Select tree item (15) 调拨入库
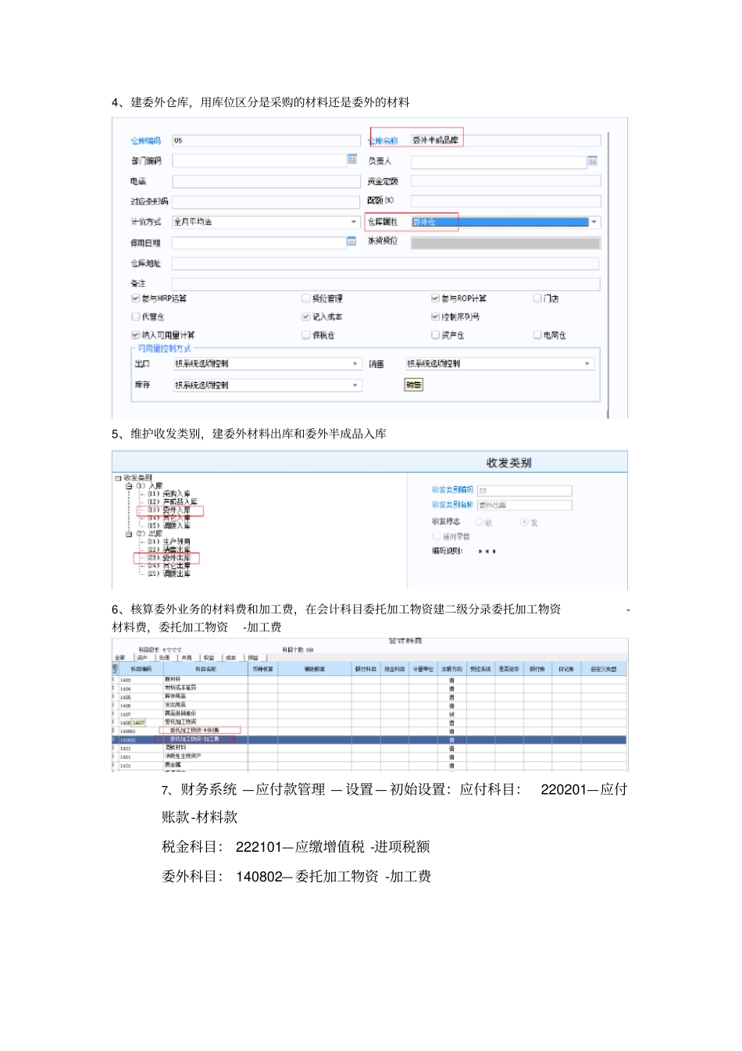Image resolution: width=742 pixels, height=1051 pixels. pos(169,526)
